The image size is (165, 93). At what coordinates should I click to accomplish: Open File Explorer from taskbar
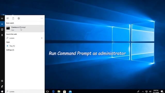59,91
